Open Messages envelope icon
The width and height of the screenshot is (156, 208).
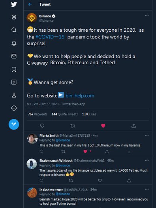coord(14,56)
